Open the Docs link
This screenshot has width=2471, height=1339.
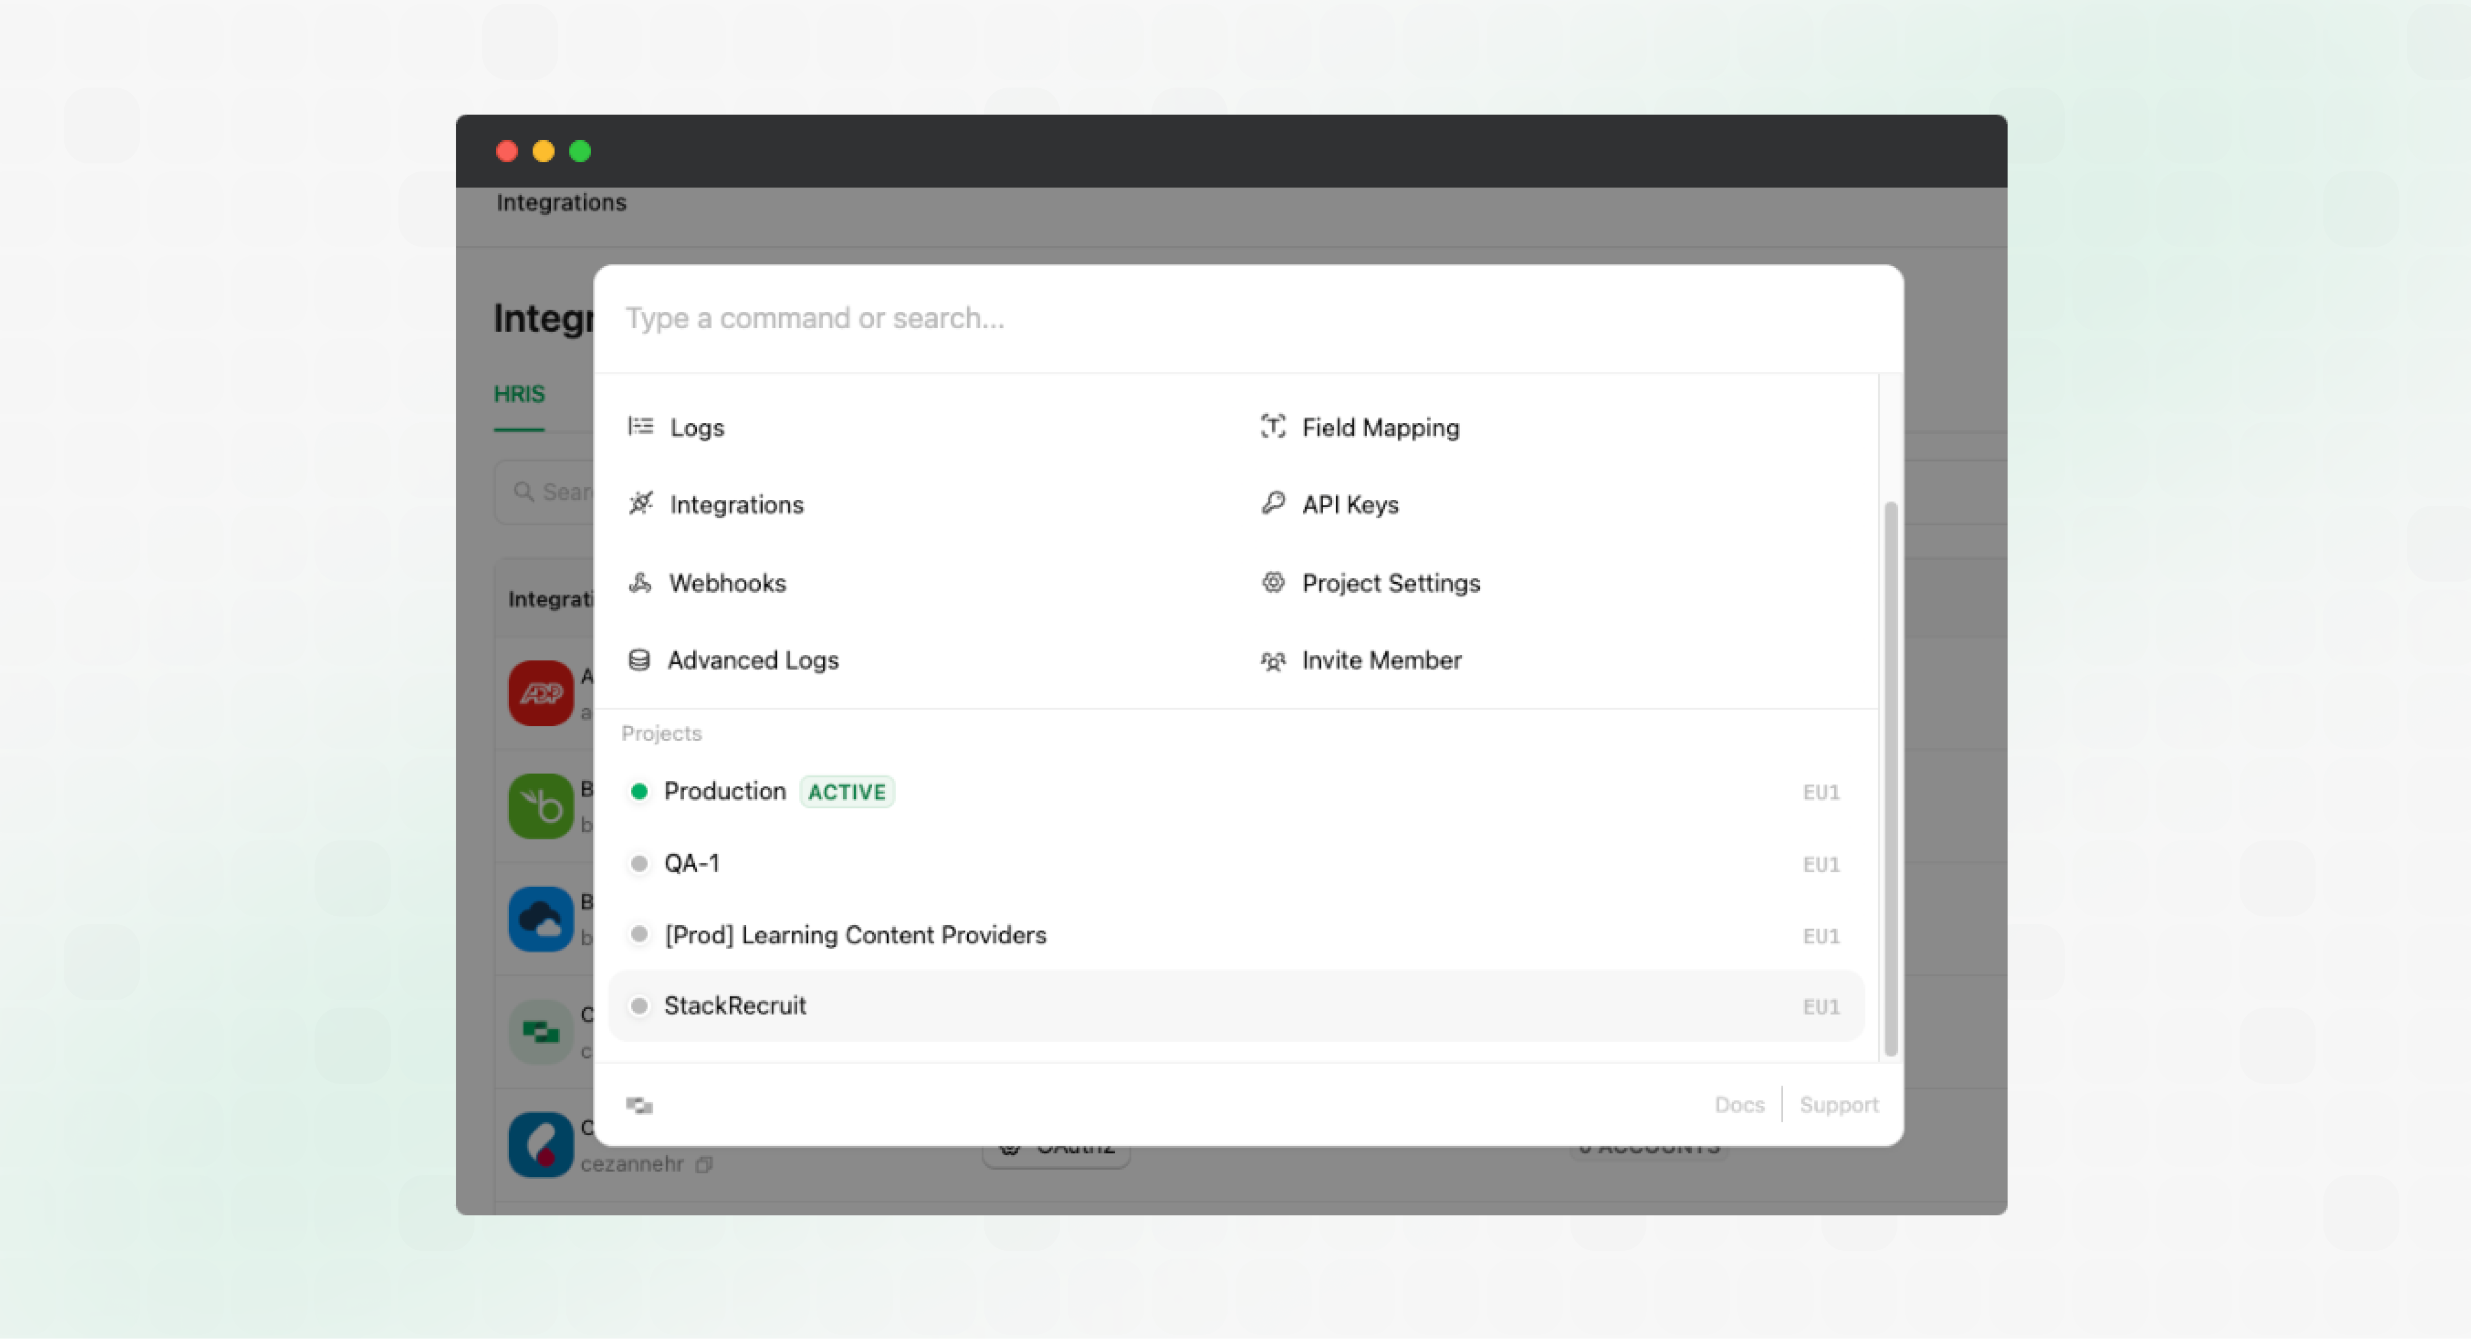1739,1105
